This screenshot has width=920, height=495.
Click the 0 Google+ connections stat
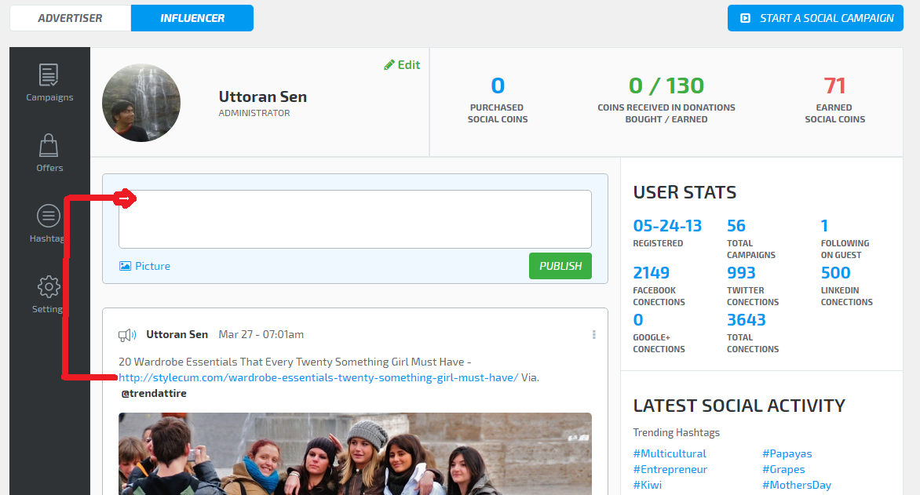tap(638, 319)
